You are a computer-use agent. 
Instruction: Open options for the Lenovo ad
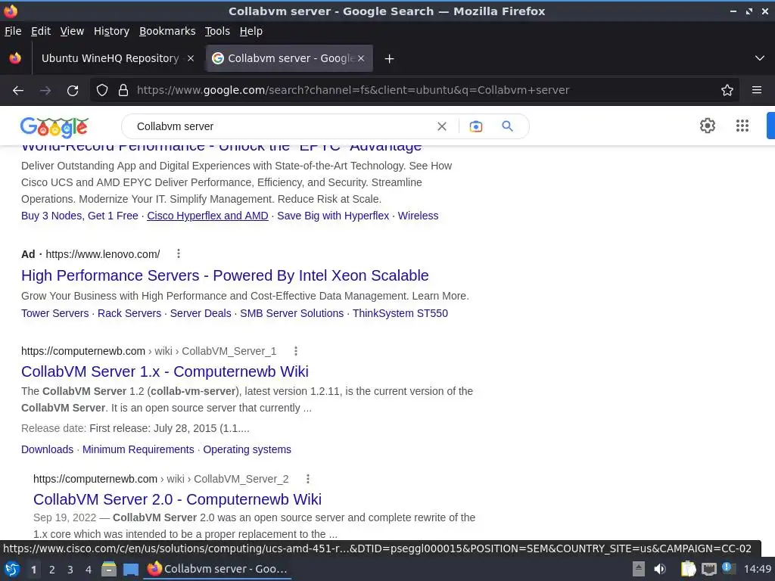179,254
